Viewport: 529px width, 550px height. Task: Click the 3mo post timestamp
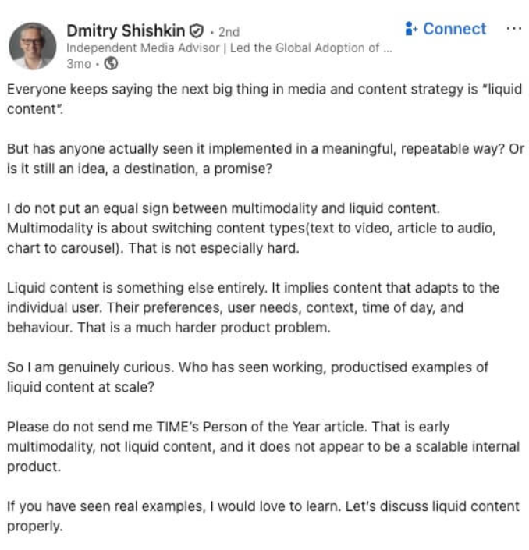coord(78,64)
